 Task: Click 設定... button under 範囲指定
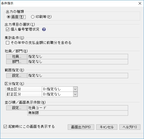(x=17, y=75)
